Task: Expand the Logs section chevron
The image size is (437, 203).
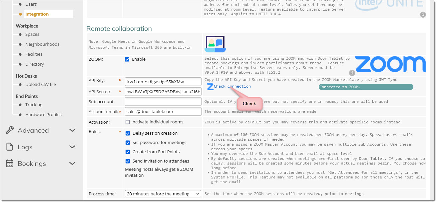Action: (72, 147)
